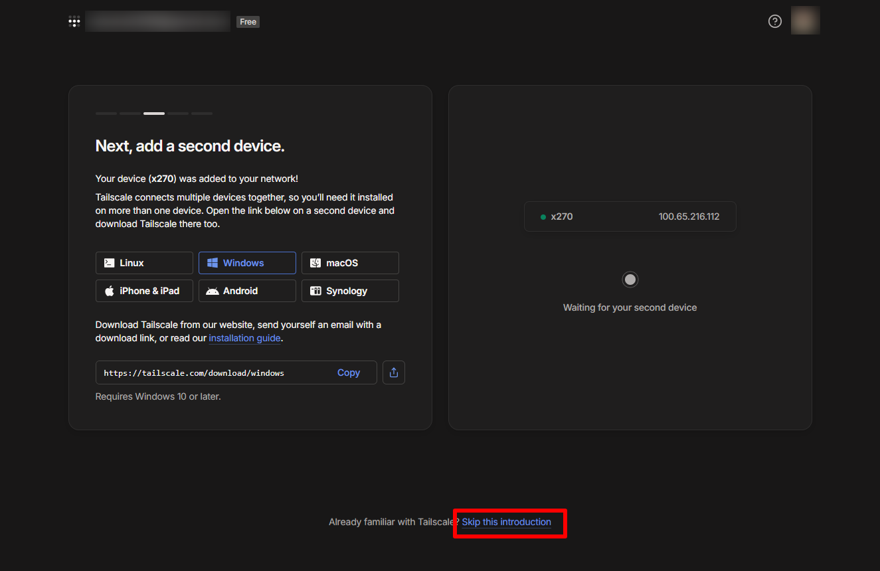Viewport: 880px width, 571px height.
Task: Click the x270 device entry
Action: [630, 216]
